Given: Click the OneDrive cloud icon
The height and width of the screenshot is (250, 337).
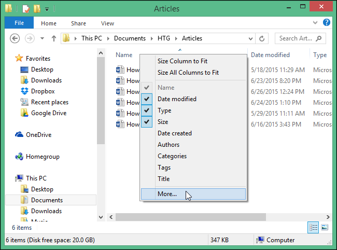Looking at the screenshot, I should point(19,134).
